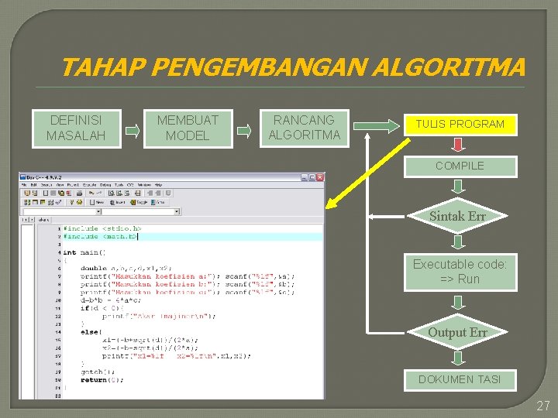Click the 'Executable code: => Run' box

(460, 272)
